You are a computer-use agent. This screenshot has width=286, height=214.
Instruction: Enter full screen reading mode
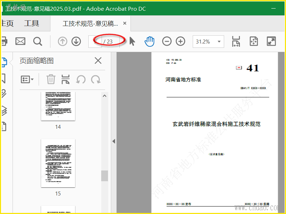point(271,41)
